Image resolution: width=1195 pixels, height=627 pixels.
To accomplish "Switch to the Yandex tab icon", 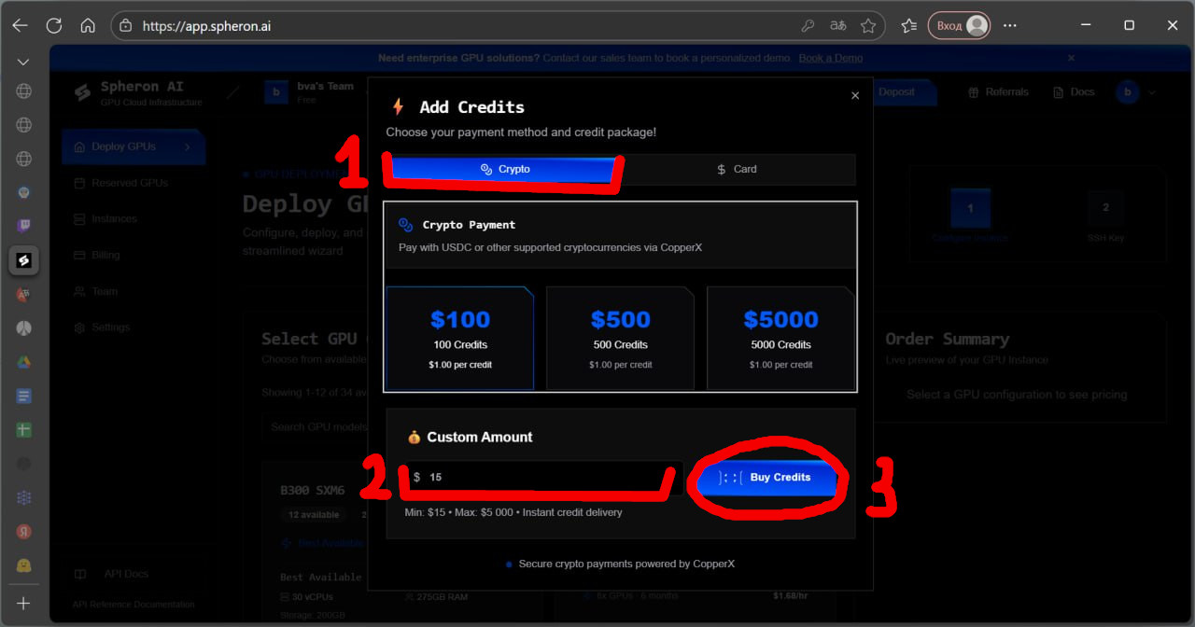I will [x=24, y=531].
